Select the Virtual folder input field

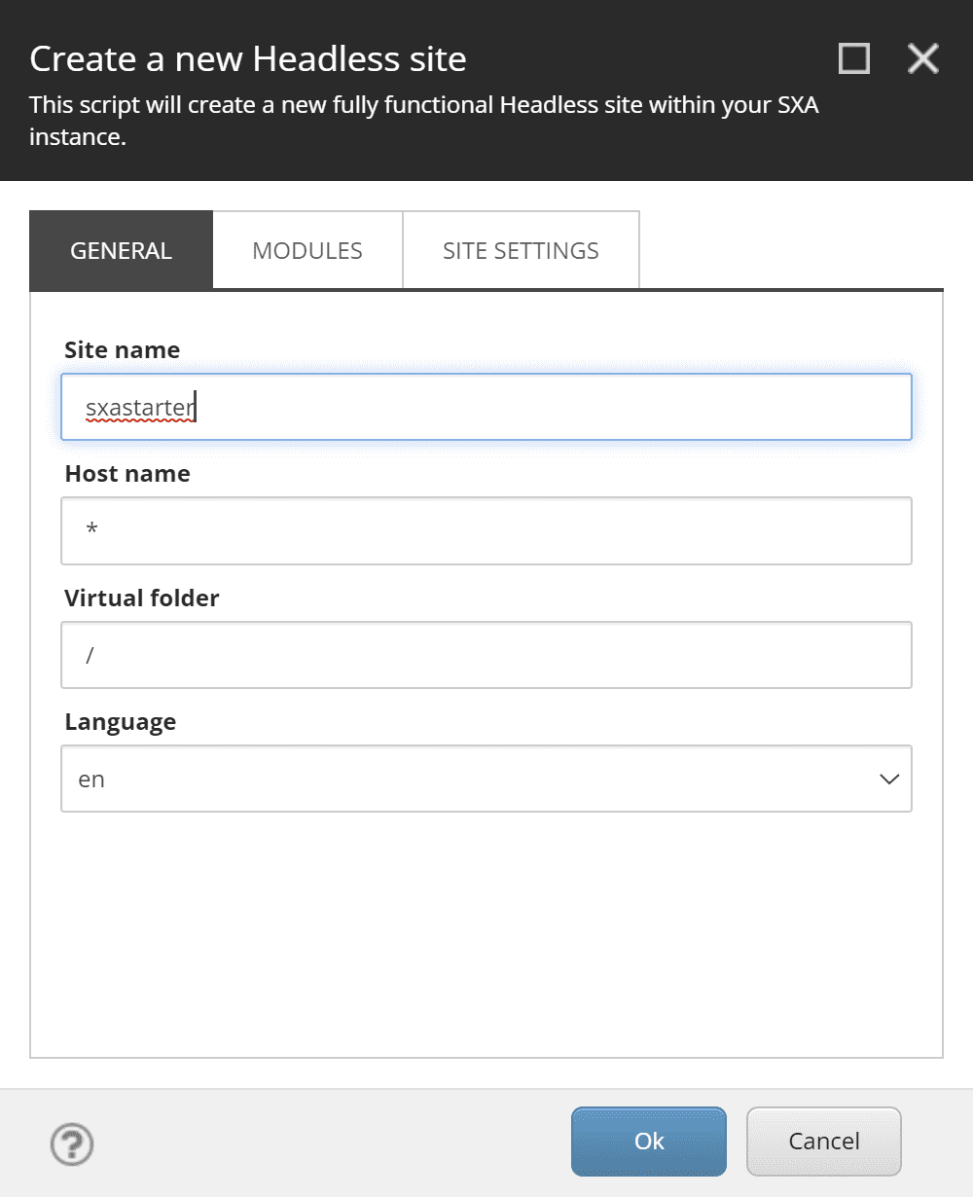click(x=486, y=655)
